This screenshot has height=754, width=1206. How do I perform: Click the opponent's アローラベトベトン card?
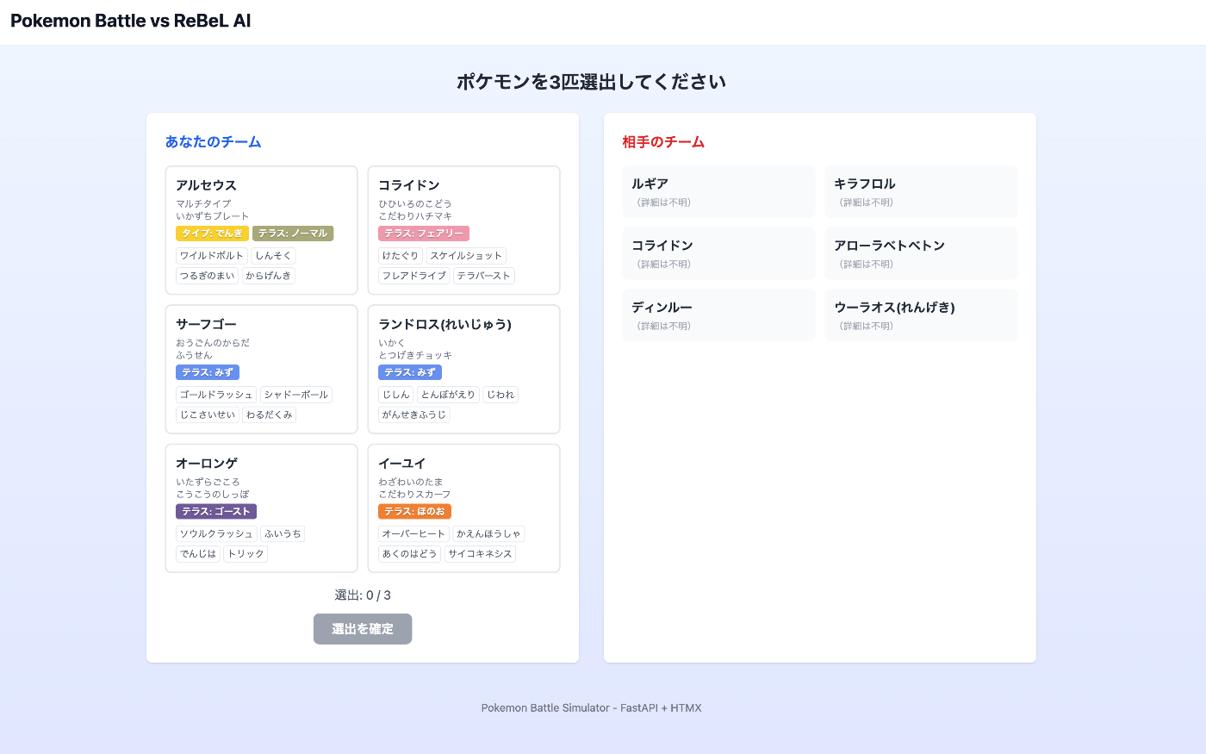tap(921, 253)
